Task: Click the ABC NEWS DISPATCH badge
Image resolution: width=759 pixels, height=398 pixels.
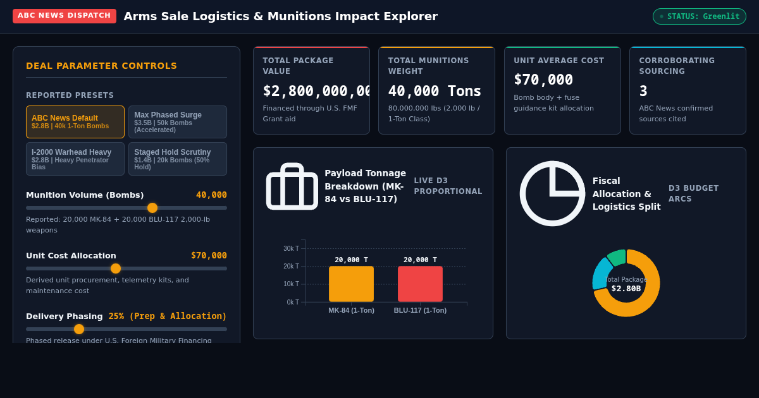Action: point(65,16)
